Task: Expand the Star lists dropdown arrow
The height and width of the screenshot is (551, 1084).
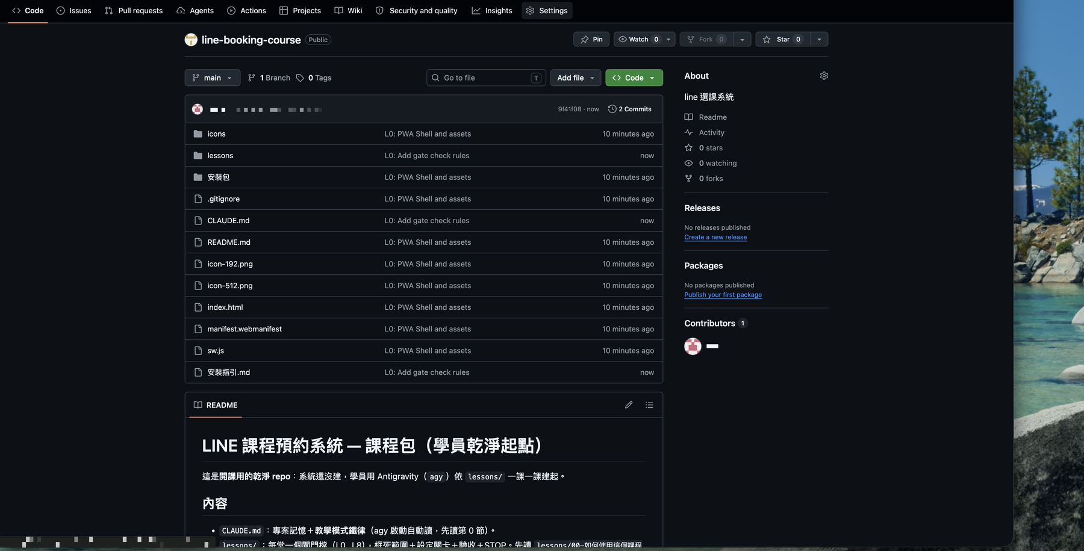Action: tap(819, 39)
